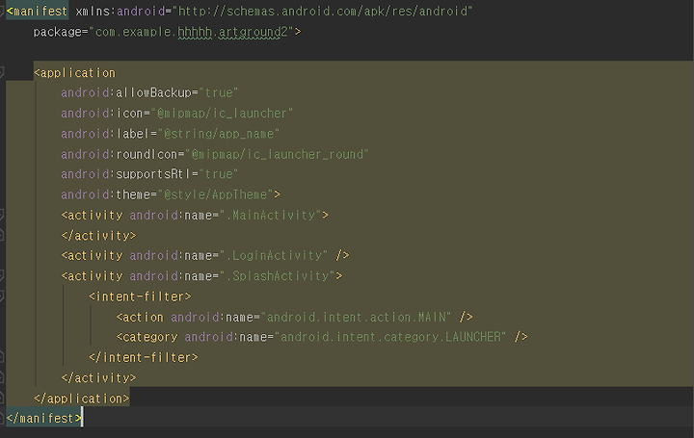
Task: Click the android:supportsRtl attribute
Action: tap(126, 174)
